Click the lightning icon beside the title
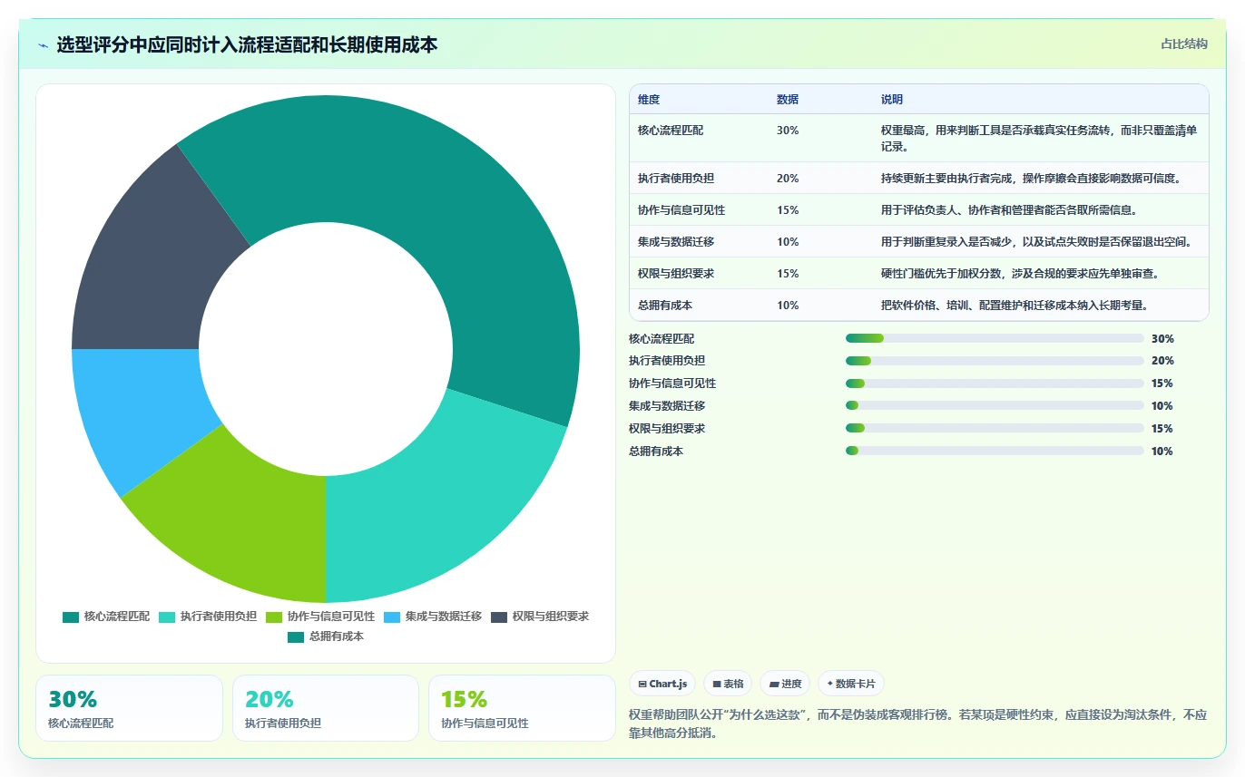The image size is (1245, 777). click(43, 45)
